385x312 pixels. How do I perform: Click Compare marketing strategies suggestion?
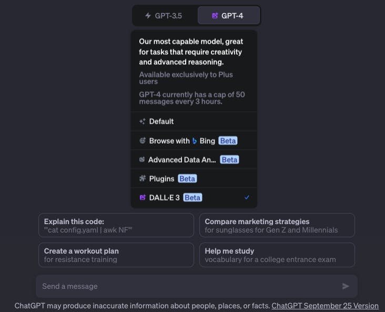tap(277, 225)
